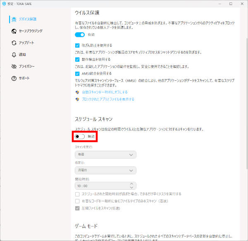The image size is (248, 241).
Task: Turn off the ウイルス保護 toggle
Action: click(80, 35)
